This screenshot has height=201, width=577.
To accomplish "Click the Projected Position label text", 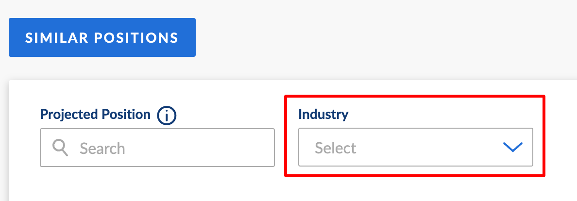I will (95, 115).
